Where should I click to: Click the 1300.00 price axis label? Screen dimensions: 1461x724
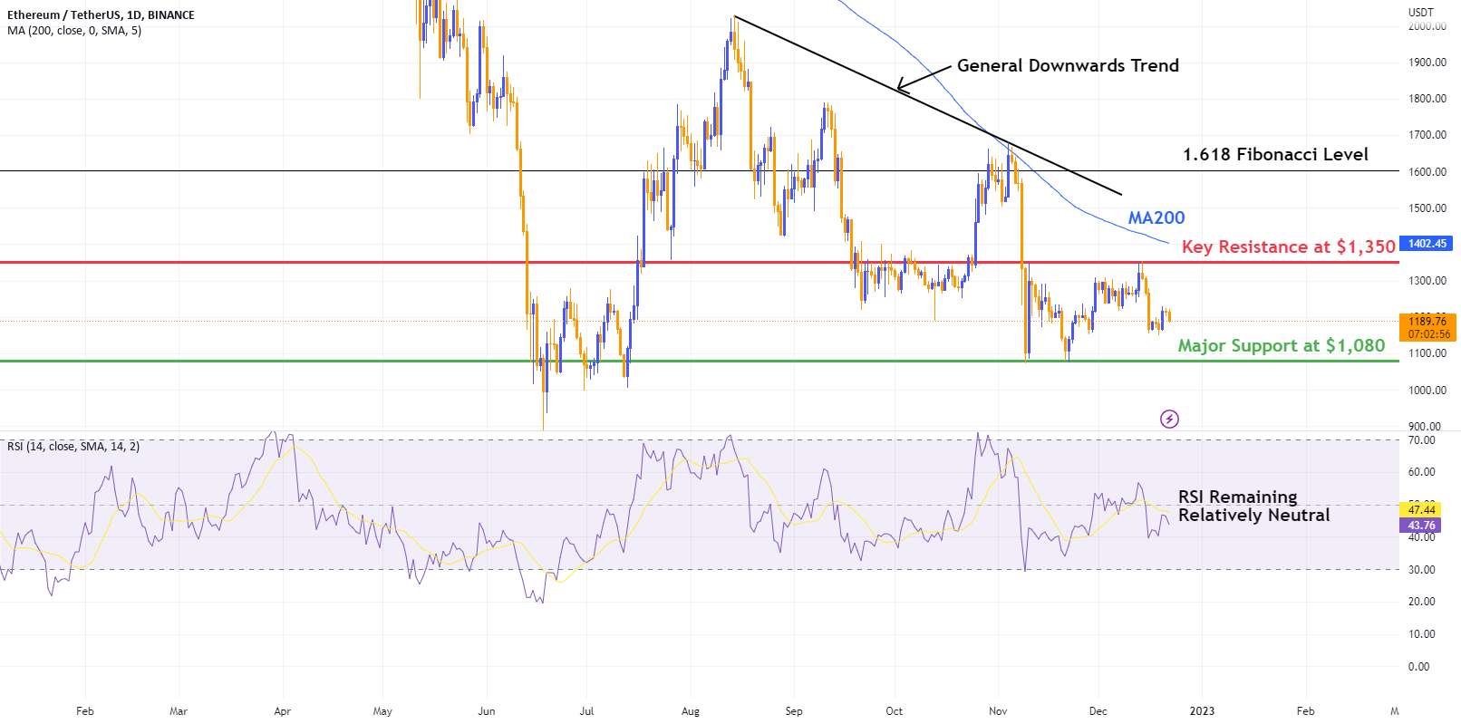pyautogui.click(x=1427, y=281)
